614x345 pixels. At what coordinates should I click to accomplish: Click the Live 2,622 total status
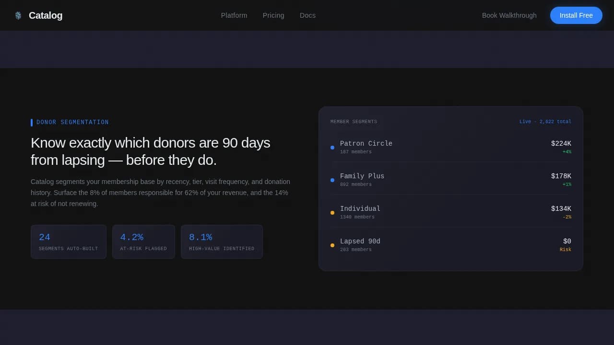tap(545, 122)
